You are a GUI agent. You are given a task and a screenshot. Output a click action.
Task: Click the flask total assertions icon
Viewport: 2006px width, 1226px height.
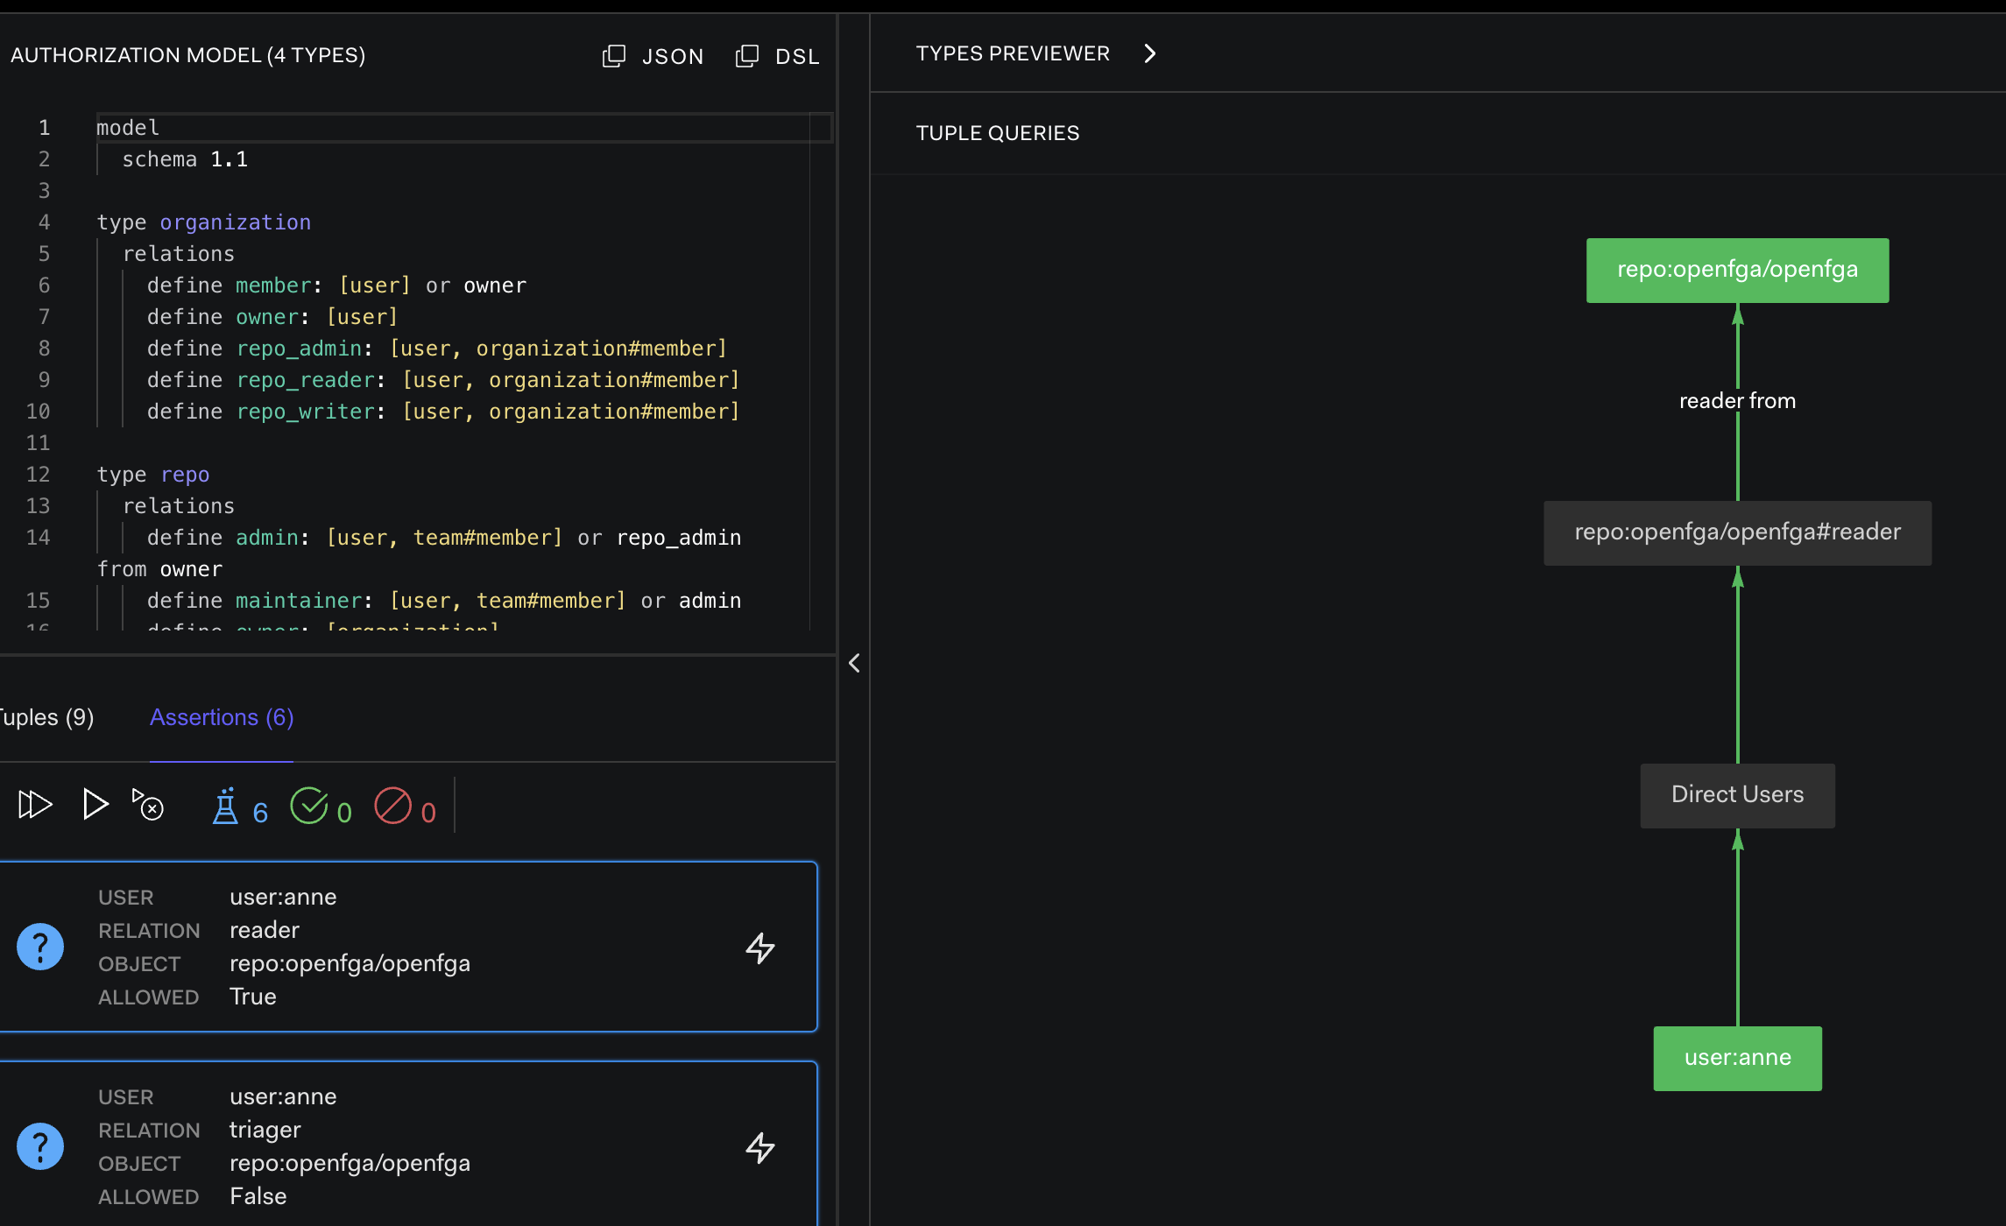pyautogui.click(x=225, y=807)
